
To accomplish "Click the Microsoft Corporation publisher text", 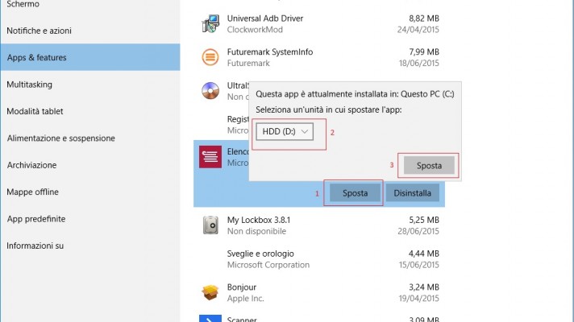I will pos(268,265).
